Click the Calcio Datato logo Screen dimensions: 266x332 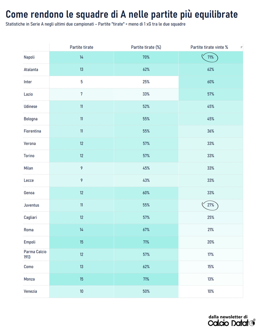click(232, 323)
